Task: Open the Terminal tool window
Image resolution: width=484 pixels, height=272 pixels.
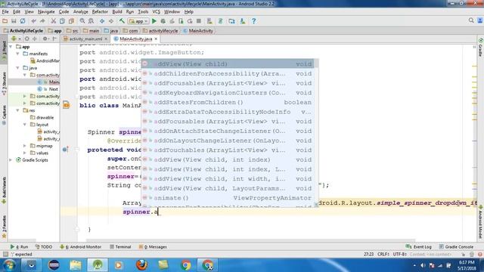Action: 120,247
